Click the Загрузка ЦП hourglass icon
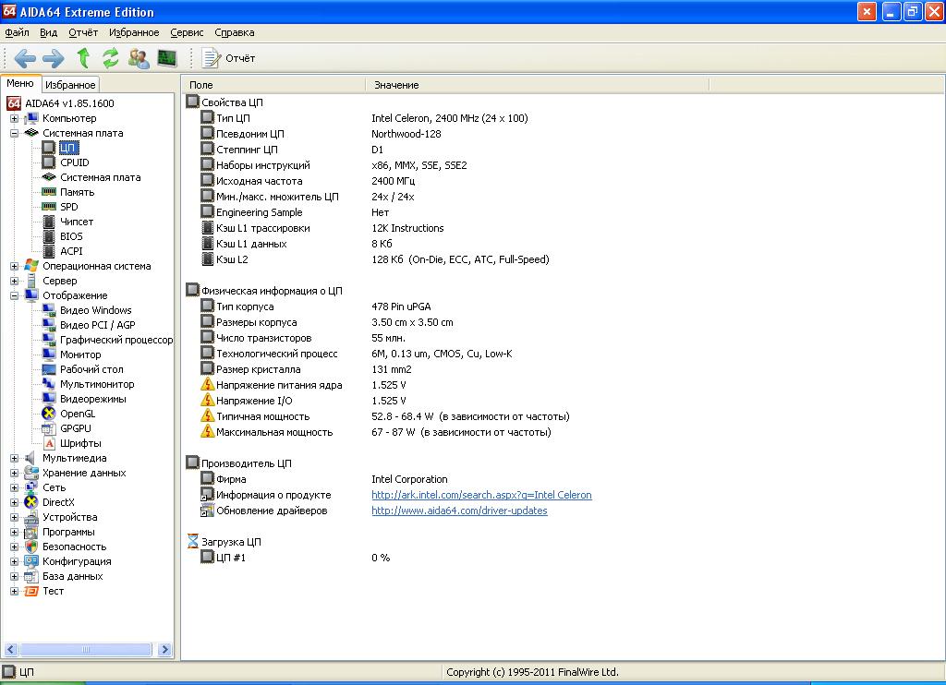This screenshot has height=685, width=946. coord(192,542)
